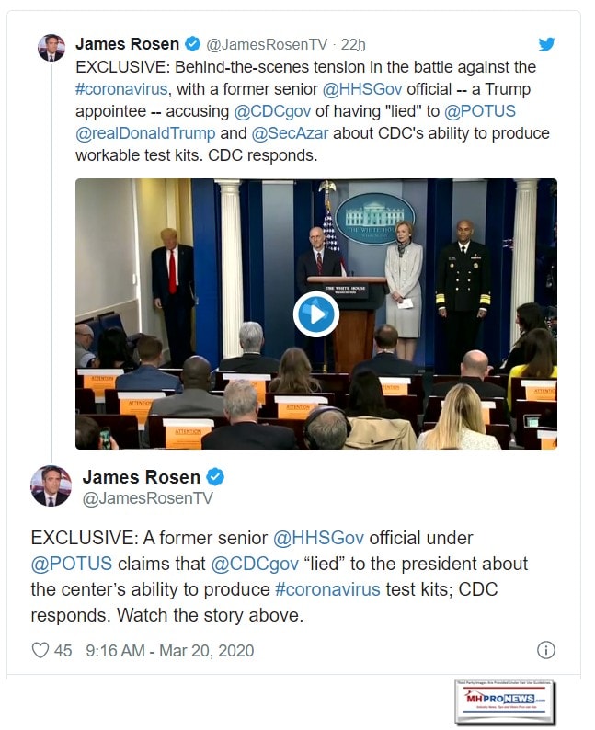This screenshot has width=595, height=730.
Task: Click the @JamesRosenTV handle below the large name
Action: point(148,498)
